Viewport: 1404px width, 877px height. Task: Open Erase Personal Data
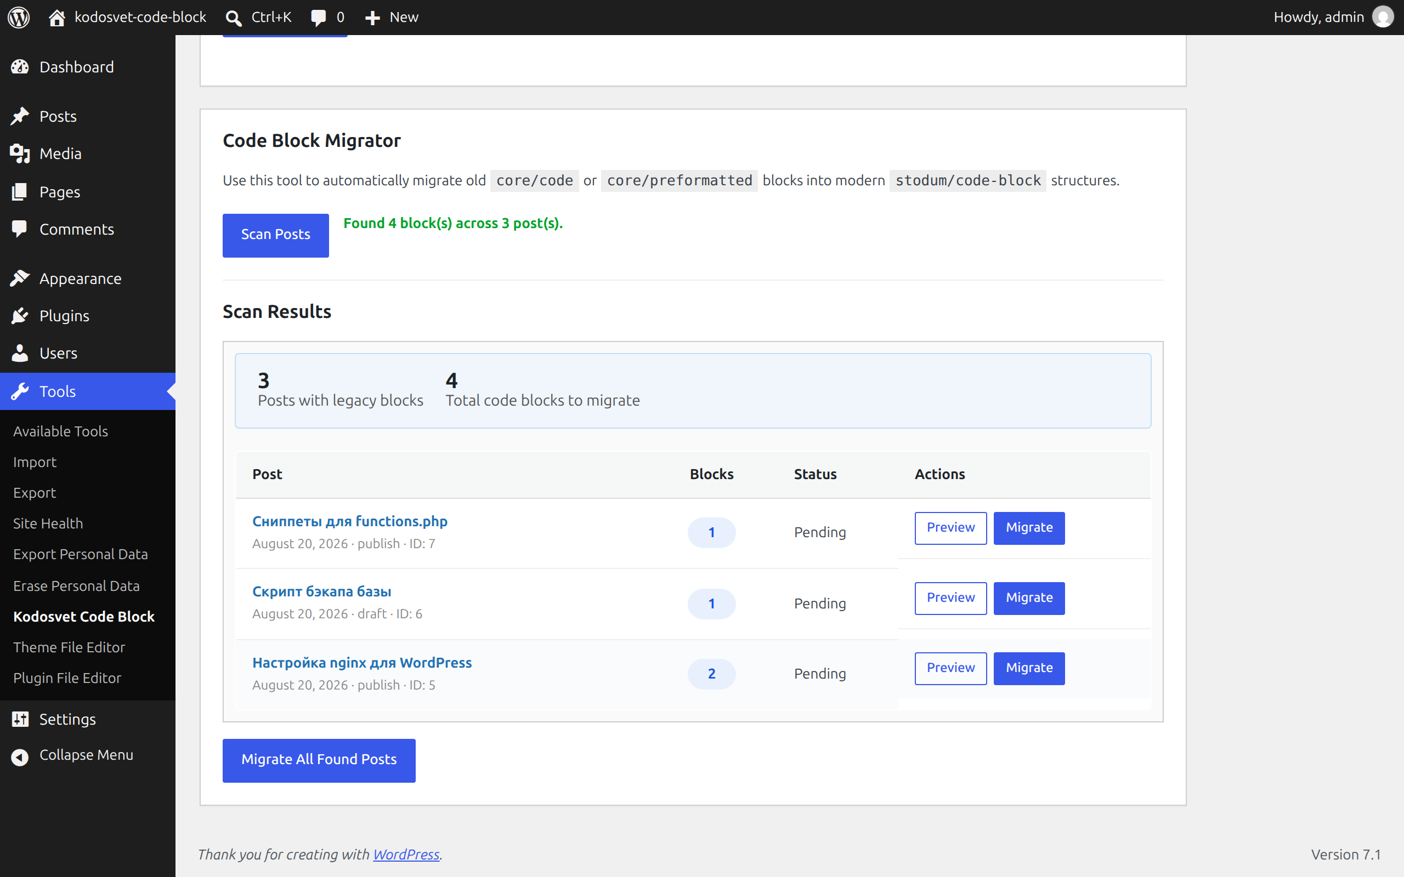pos(77,585)
